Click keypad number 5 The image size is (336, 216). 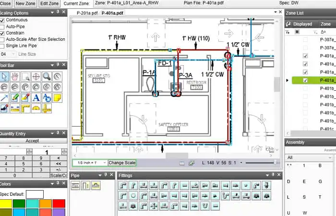24,164
